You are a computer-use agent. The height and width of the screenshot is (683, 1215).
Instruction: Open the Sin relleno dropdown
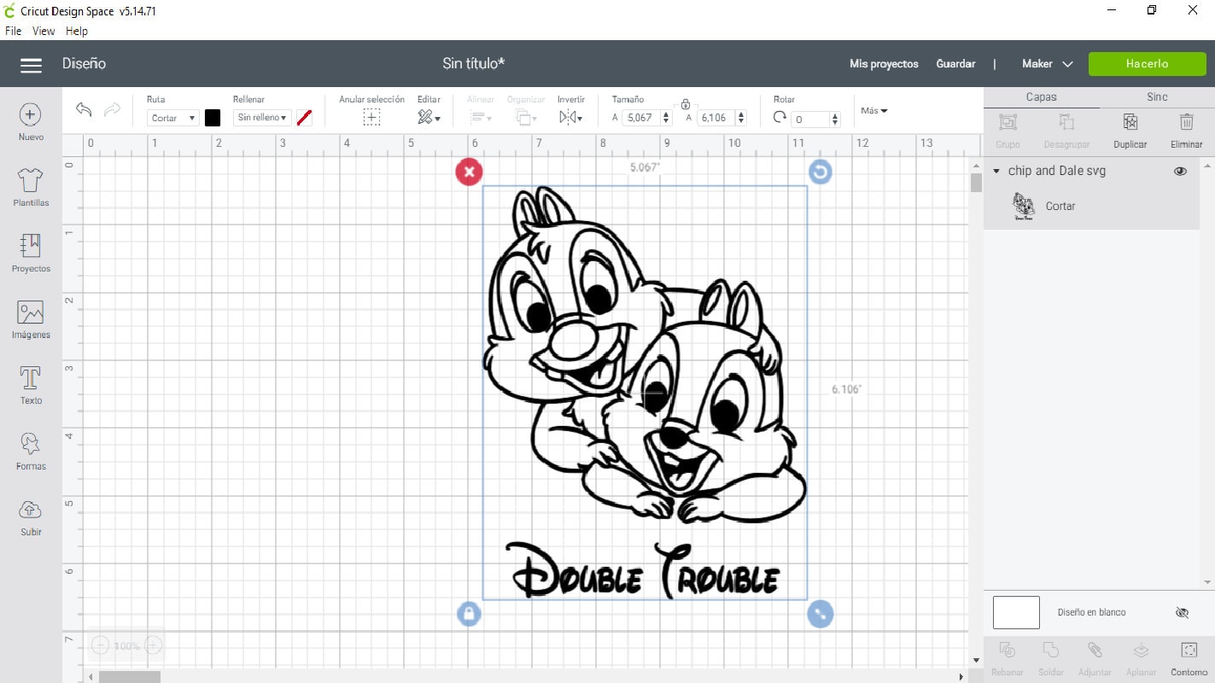[x=262, y=117]
